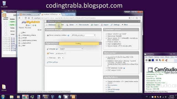
Task: Click the blue help icon under the phpMyAdmin logo
Action: click(29, 25)
